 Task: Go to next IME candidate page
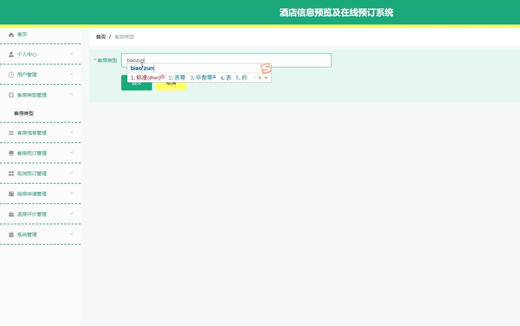(x=260, y=78)
